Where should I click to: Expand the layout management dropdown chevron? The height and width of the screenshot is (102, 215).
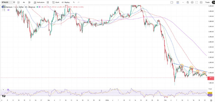point(183,2)
